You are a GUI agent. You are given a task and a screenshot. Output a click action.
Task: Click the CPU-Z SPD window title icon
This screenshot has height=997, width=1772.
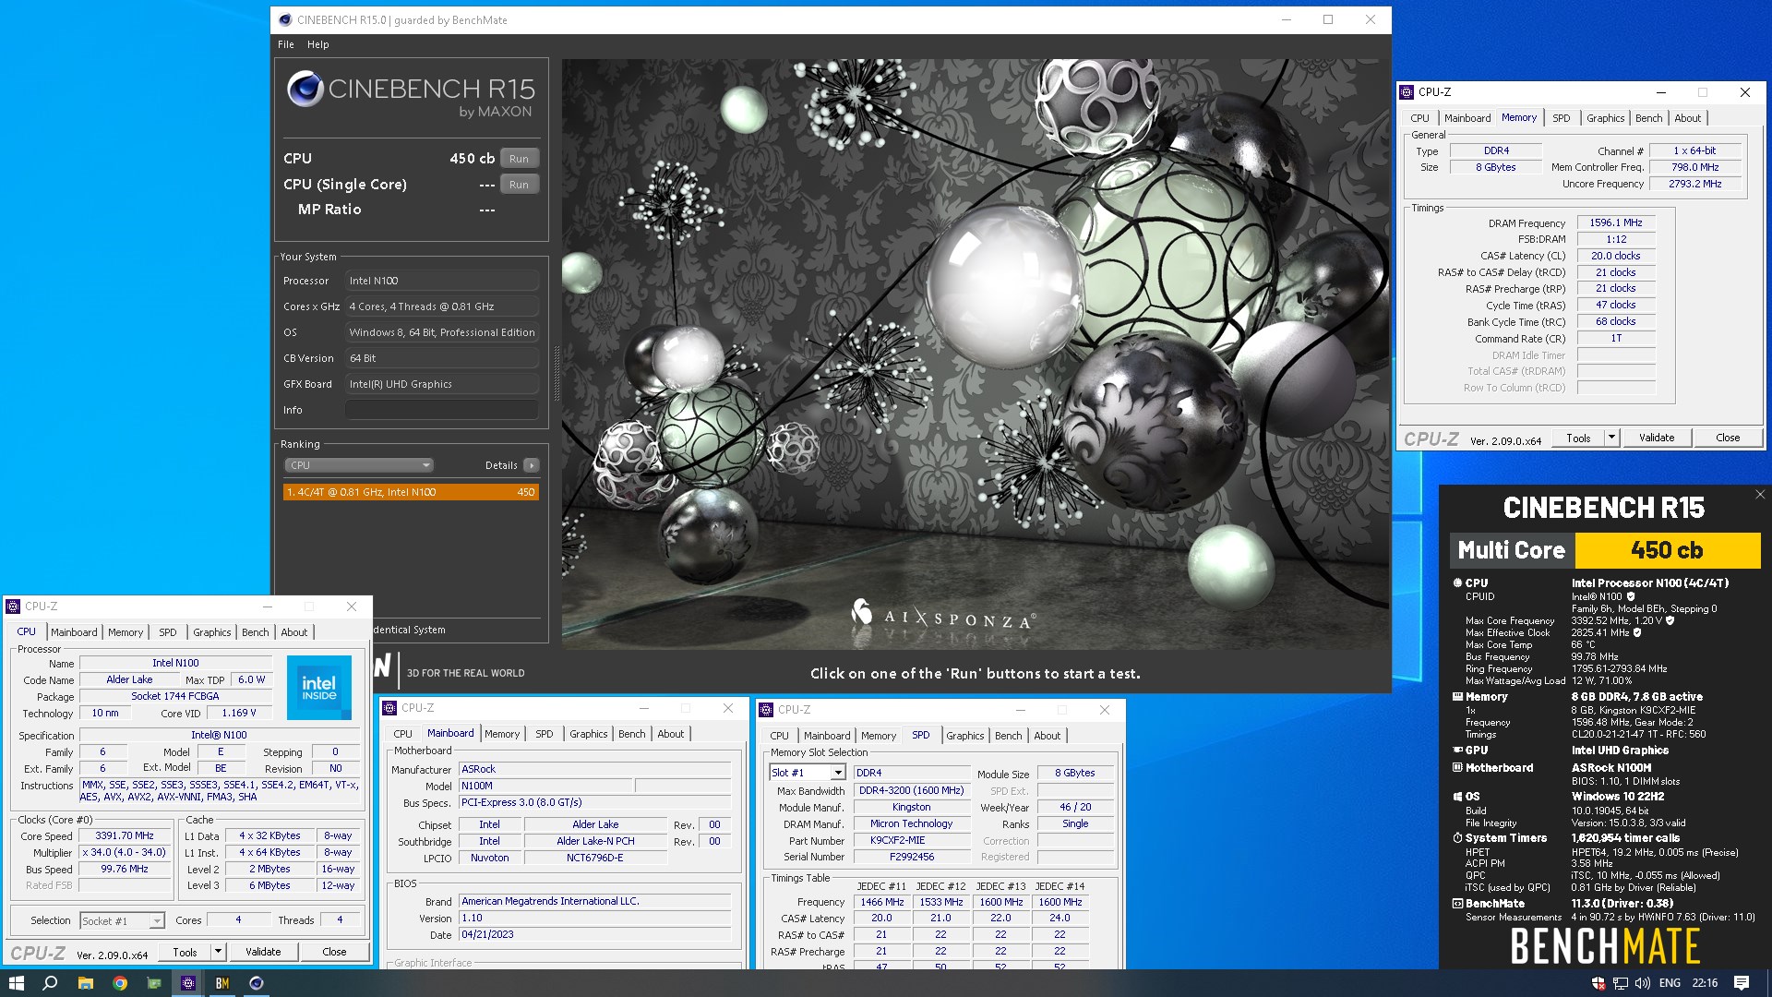pos(766,710)
